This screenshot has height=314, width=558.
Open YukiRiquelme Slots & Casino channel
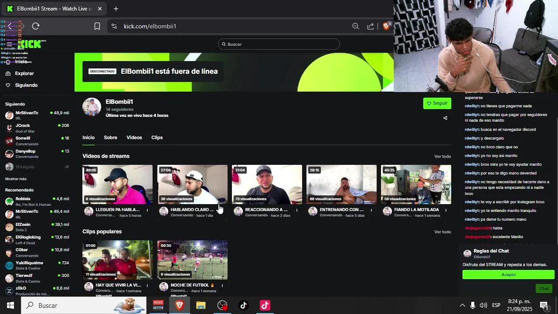(x=37, y=266)
